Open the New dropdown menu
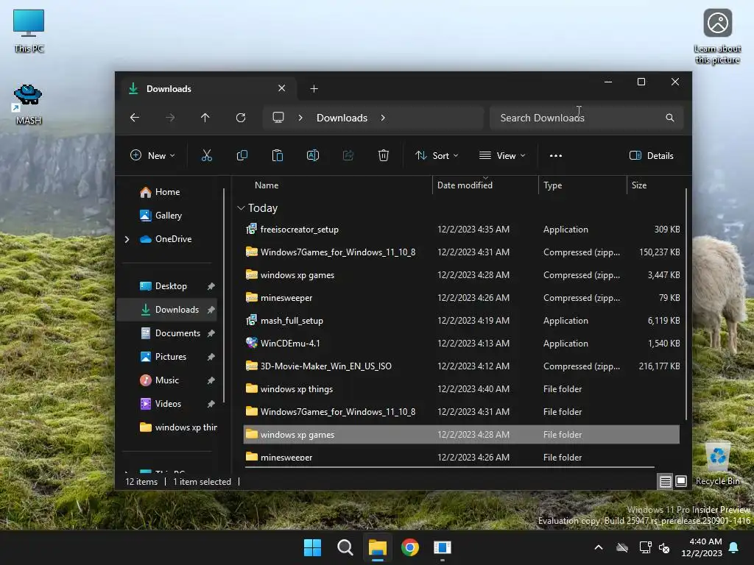Screen dimensions: 754x565 tap(152, 156)
